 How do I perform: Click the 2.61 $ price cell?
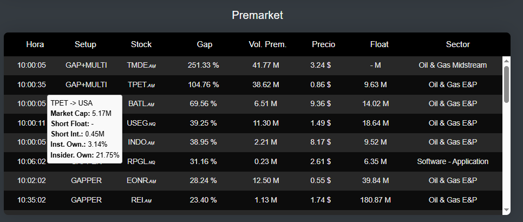click(321, 162)
